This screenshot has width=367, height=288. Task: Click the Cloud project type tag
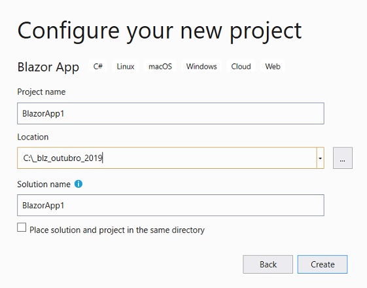[241, 66]
